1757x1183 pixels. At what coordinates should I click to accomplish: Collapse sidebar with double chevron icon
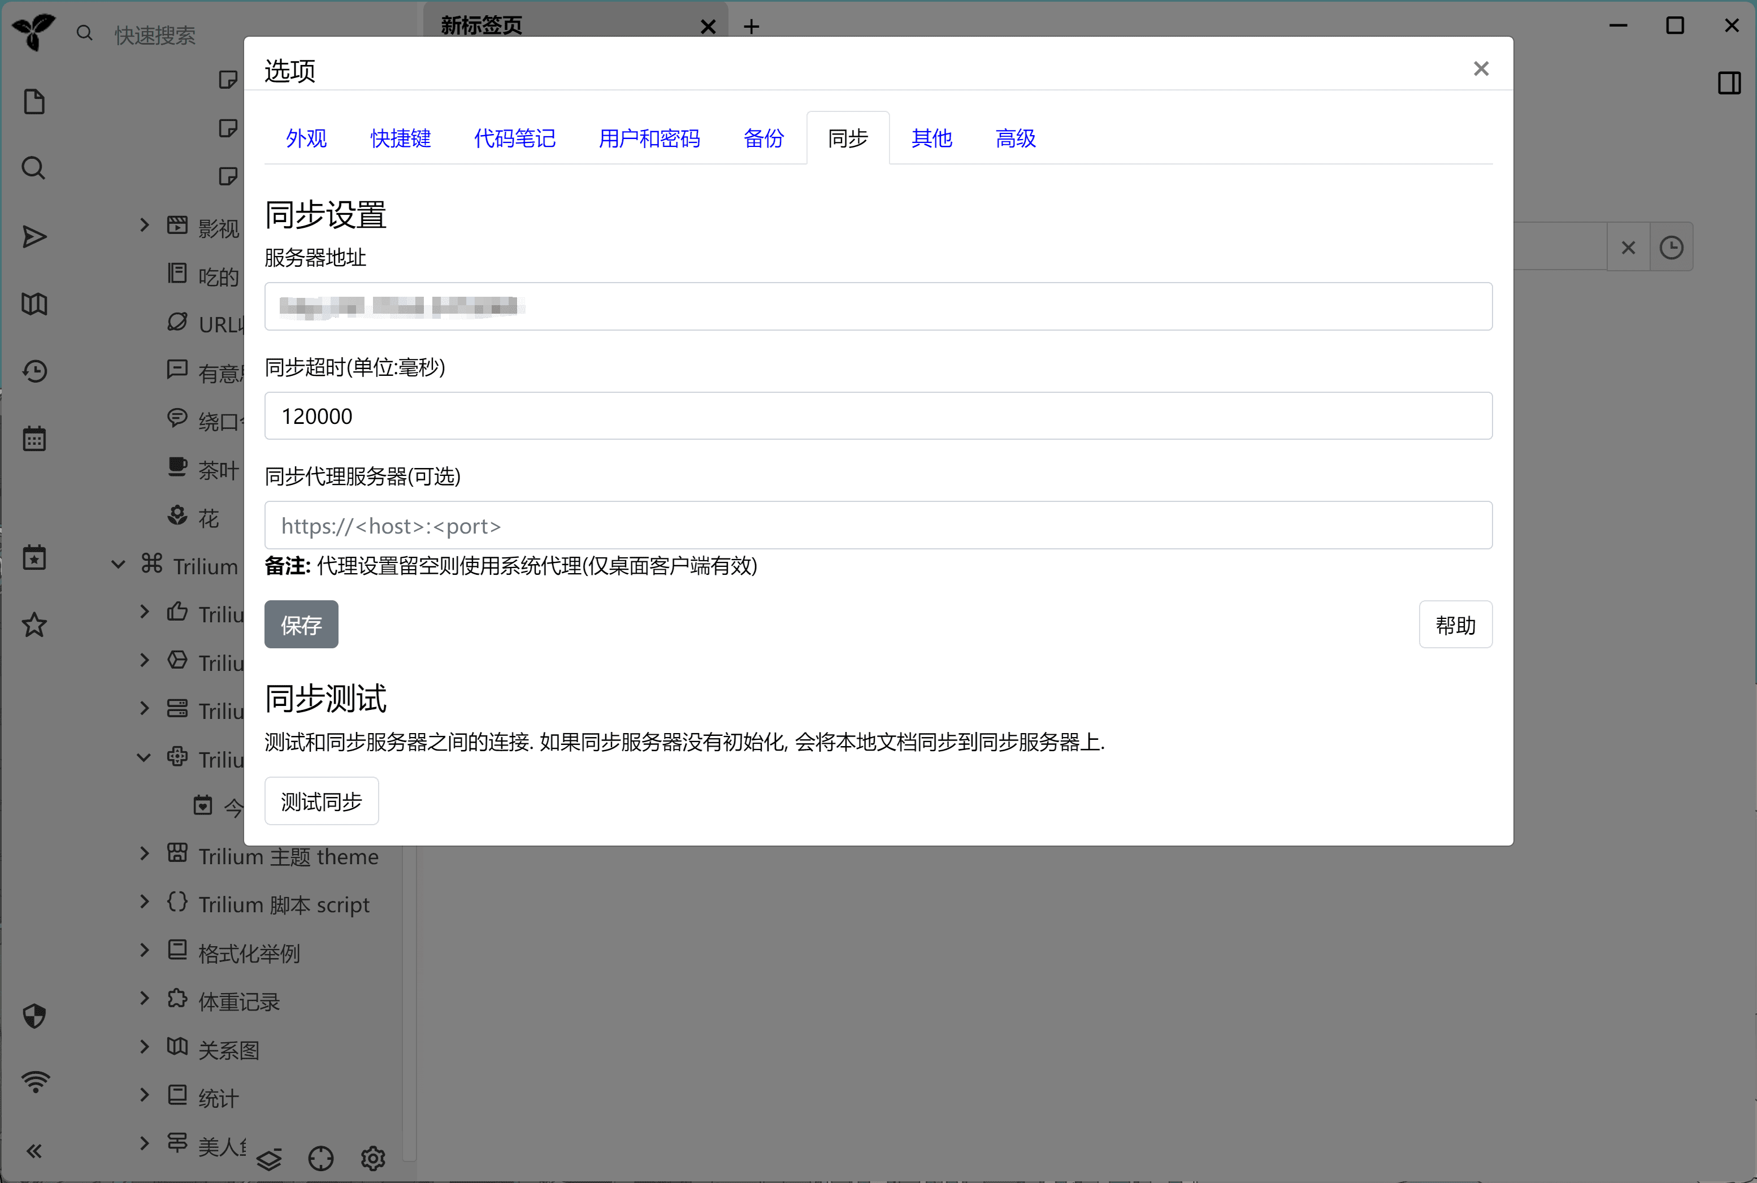(34, 1151)
